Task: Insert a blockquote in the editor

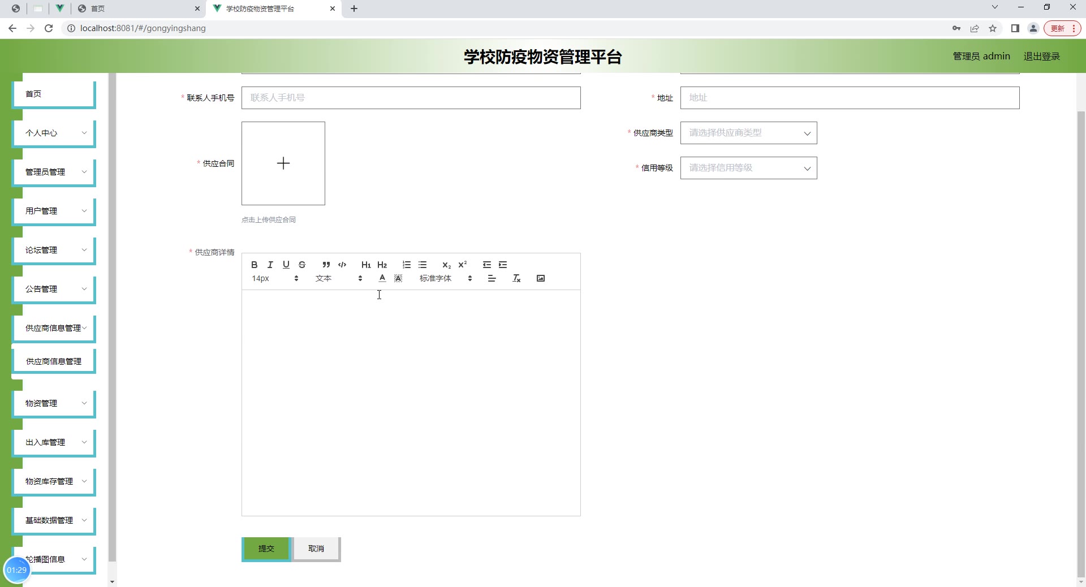Action: point(326,265)
